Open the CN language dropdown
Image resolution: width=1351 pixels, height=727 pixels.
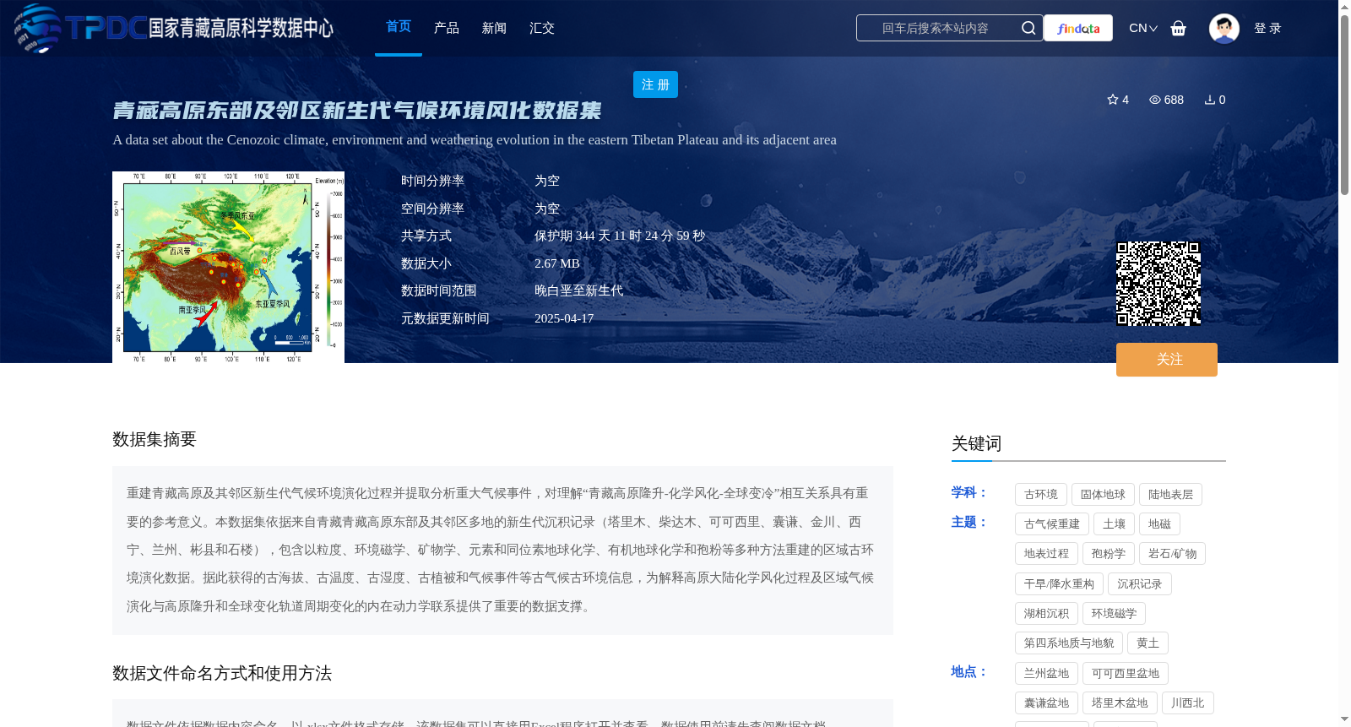(x=1143, y=28)
